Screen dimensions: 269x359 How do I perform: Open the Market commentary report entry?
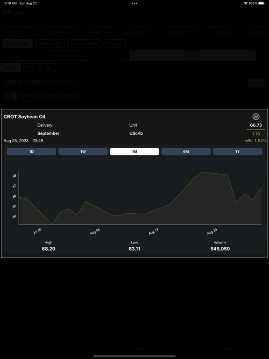49,95
